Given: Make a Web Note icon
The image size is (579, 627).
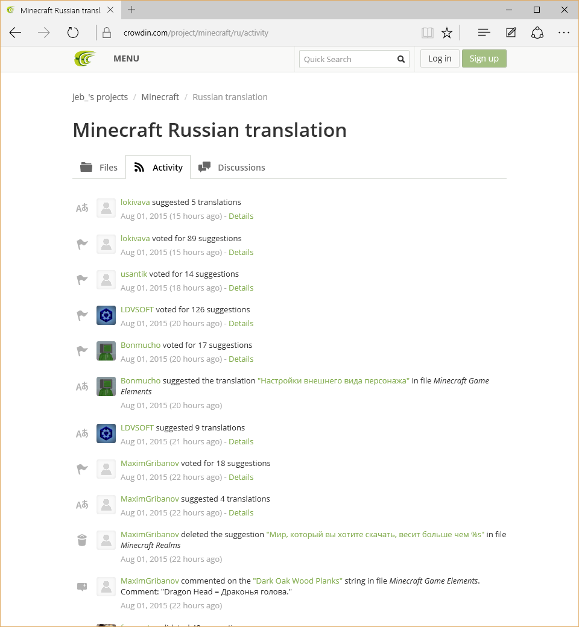Looking at the screenshot, I should tap(511, 33).
